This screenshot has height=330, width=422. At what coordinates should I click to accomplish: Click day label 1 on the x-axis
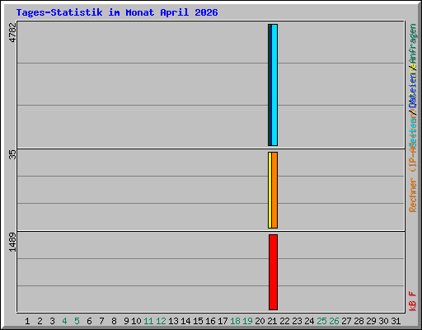click(27, 321)
